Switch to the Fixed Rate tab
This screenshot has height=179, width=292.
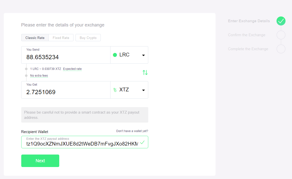point(61,38)
